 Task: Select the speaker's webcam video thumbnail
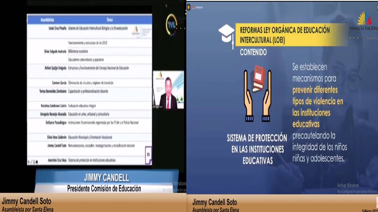[168, 90]
